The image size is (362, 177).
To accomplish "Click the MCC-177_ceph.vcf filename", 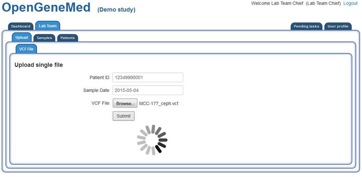I will coord(159,103).
